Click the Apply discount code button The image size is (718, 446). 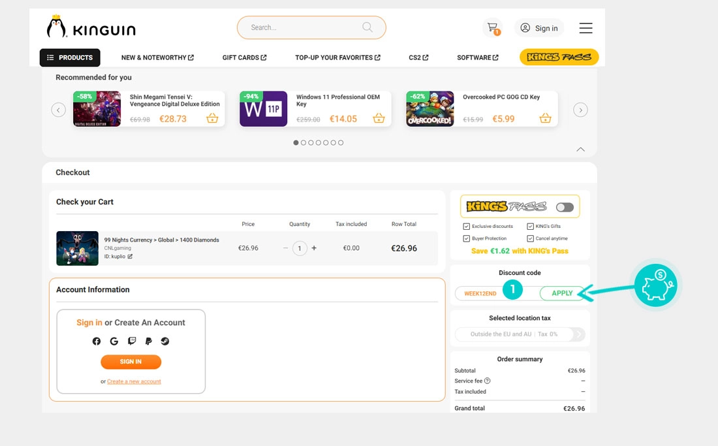[562, 294]
